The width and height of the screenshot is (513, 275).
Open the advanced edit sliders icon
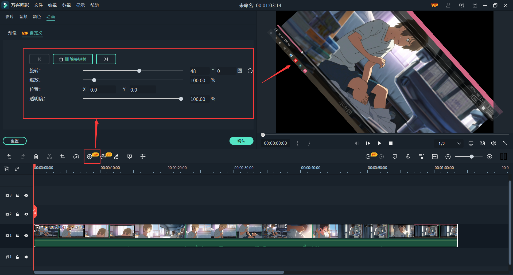click(143, 157)
